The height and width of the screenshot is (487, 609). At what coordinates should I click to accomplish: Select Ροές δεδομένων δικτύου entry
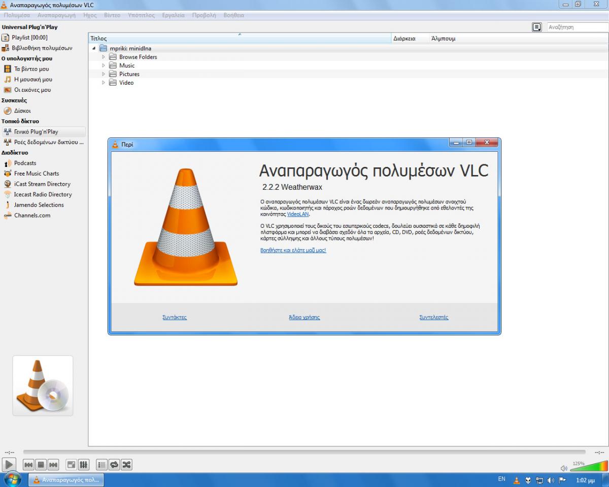[x=43, y=142]
